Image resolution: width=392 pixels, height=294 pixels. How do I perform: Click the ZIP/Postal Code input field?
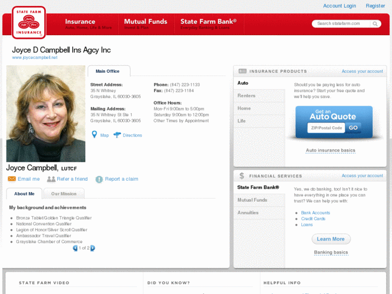(x=326, y=128)
